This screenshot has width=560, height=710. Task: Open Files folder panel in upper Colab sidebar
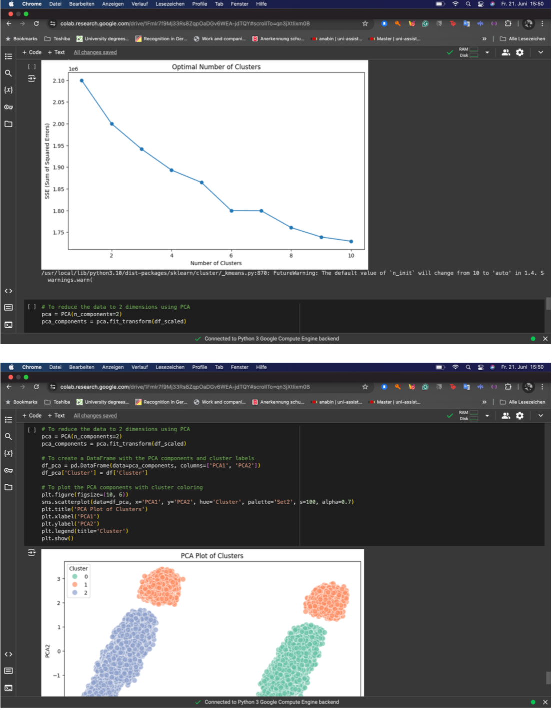click(8, 124)
